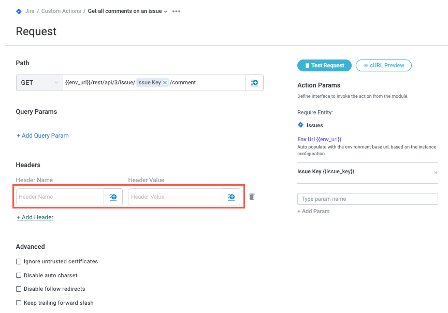Screen dimensions: 448x313
Task: Remove Issue Key token from path
Action: coord(165,83)
